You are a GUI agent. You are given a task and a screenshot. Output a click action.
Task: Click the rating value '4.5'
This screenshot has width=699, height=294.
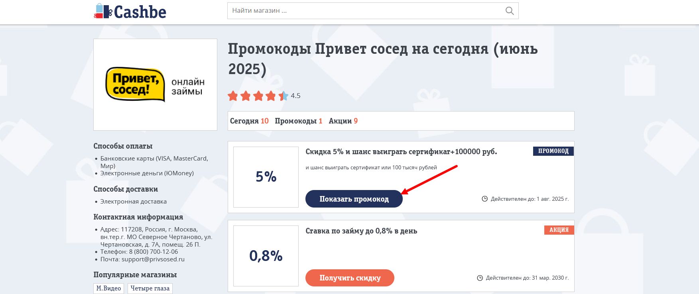point(295,96)
